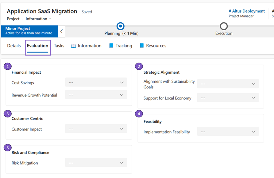Collapse process bar with left chevron

click(61, 31)
